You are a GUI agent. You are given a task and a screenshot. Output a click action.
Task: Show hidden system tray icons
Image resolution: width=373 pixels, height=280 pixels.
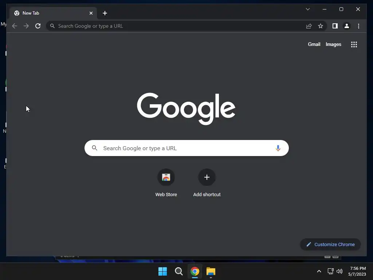tap(319, 271)
